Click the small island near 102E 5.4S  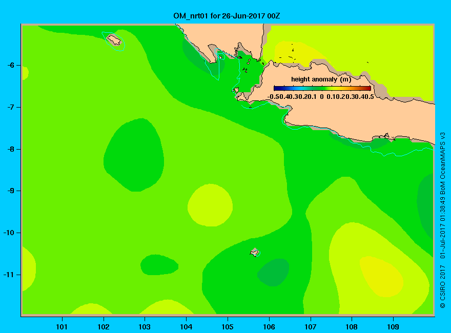coord(114,39)
